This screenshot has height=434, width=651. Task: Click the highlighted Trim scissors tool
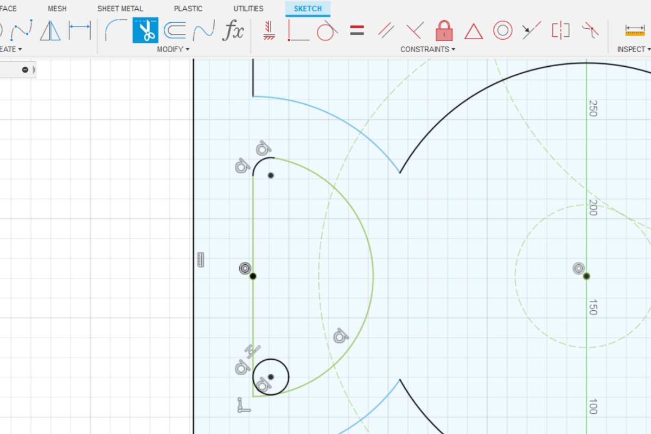point(145,30)
